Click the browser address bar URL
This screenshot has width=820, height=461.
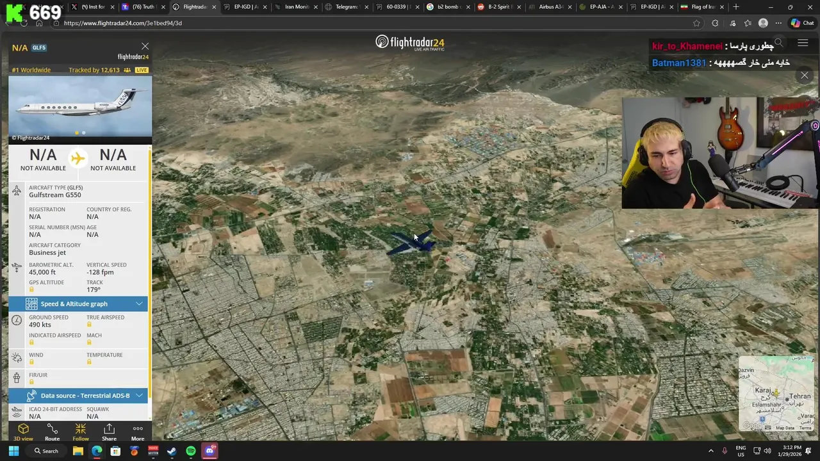tap(122, 23)
